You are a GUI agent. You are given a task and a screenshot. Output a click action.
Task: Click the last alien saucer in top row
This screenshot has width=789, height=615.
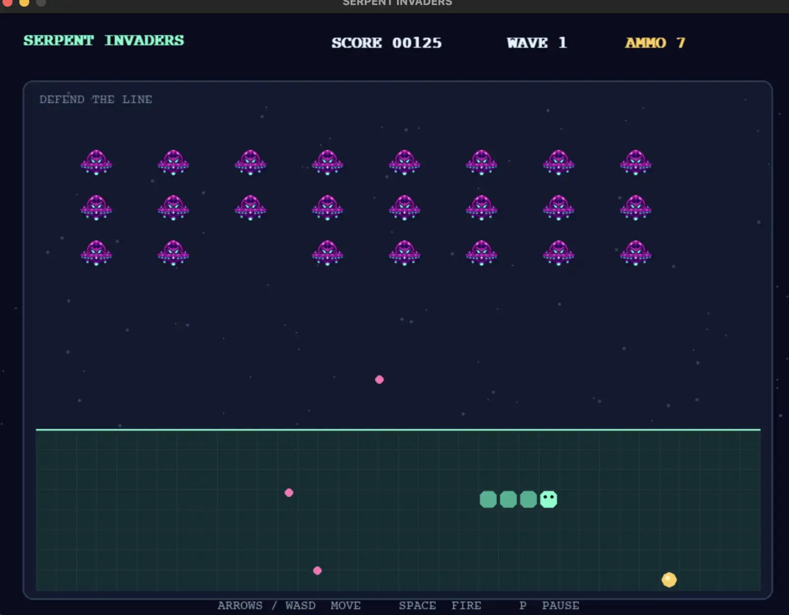pos(636,162)
